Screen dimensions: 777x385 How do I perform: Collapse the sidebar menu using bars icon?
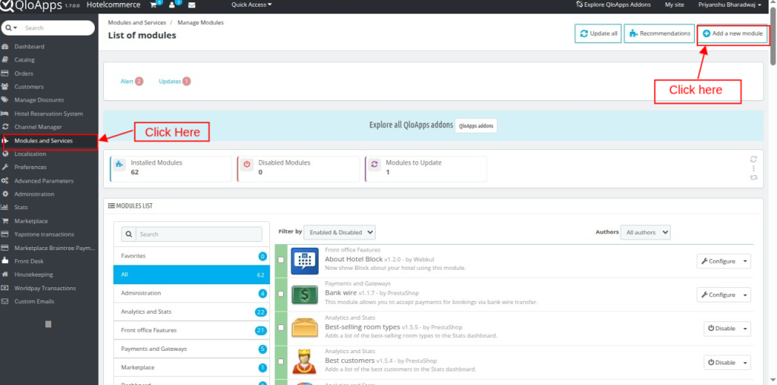(49, 324)
